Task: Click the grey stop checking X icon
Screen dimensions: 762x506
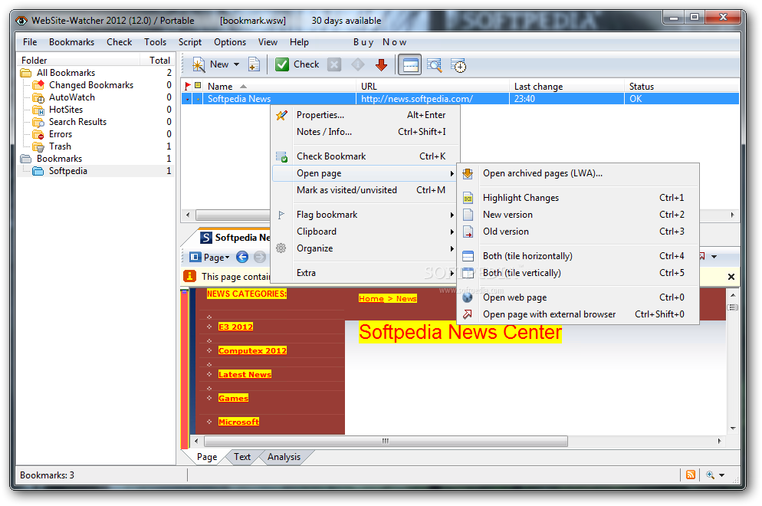Action: [x=334, y=64]
